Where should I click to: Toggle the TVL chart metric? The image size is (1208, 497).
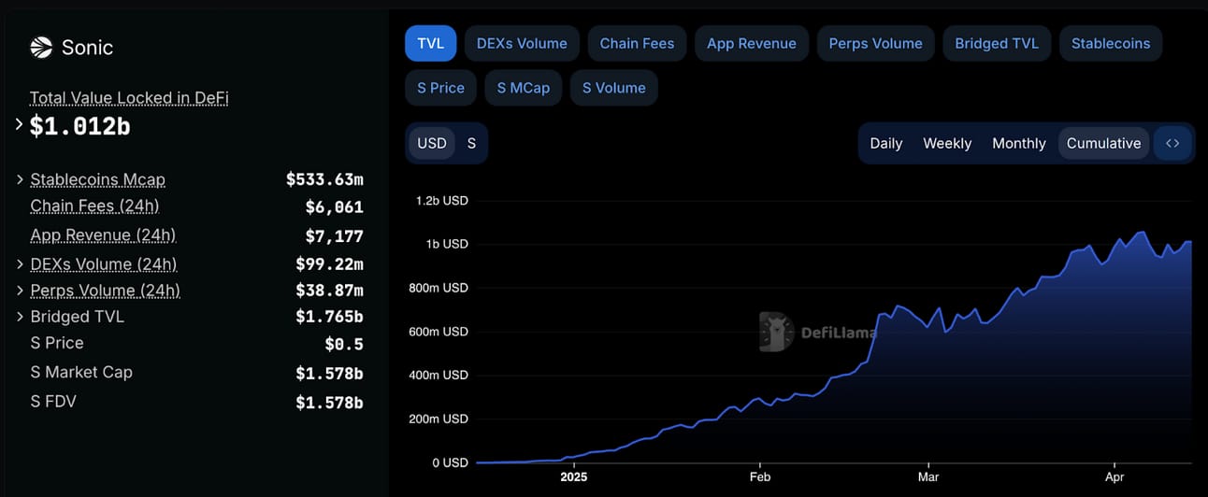click(430, 43)
